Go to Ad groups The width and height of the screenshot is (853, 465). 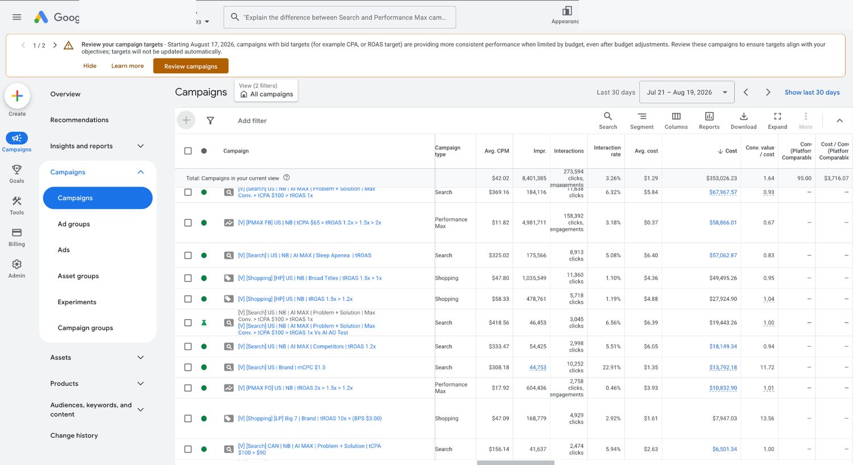[x=74, y=224]
